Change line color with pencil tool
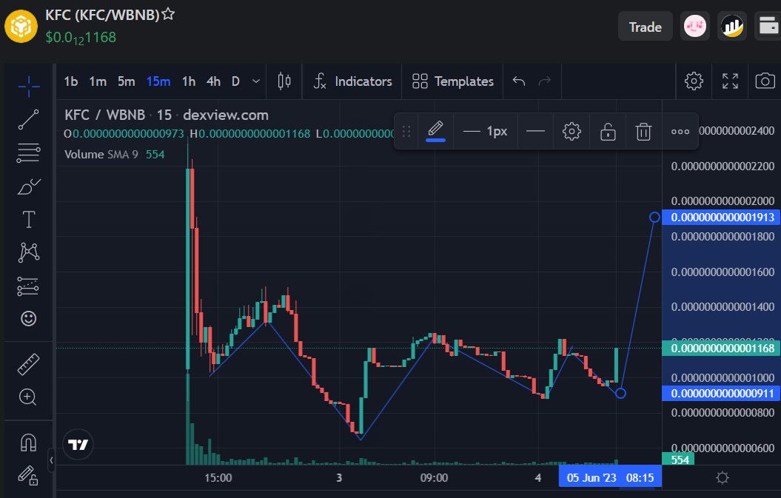Viewport: 781px width, 498px height. (435, 131)
